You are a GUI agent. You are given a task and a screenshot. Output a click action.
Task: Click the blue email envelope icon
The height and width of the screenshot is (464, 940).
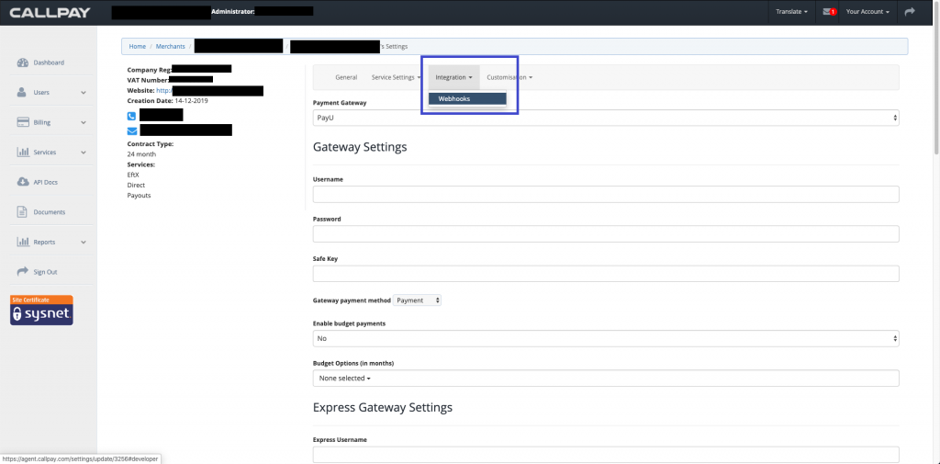132,130
